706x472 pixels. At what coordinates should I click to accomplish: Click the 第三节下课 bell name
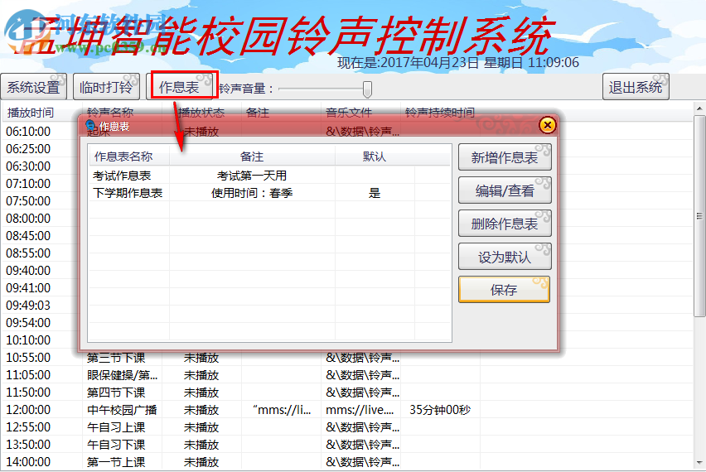pyautogui.click(x=116, y=358)
